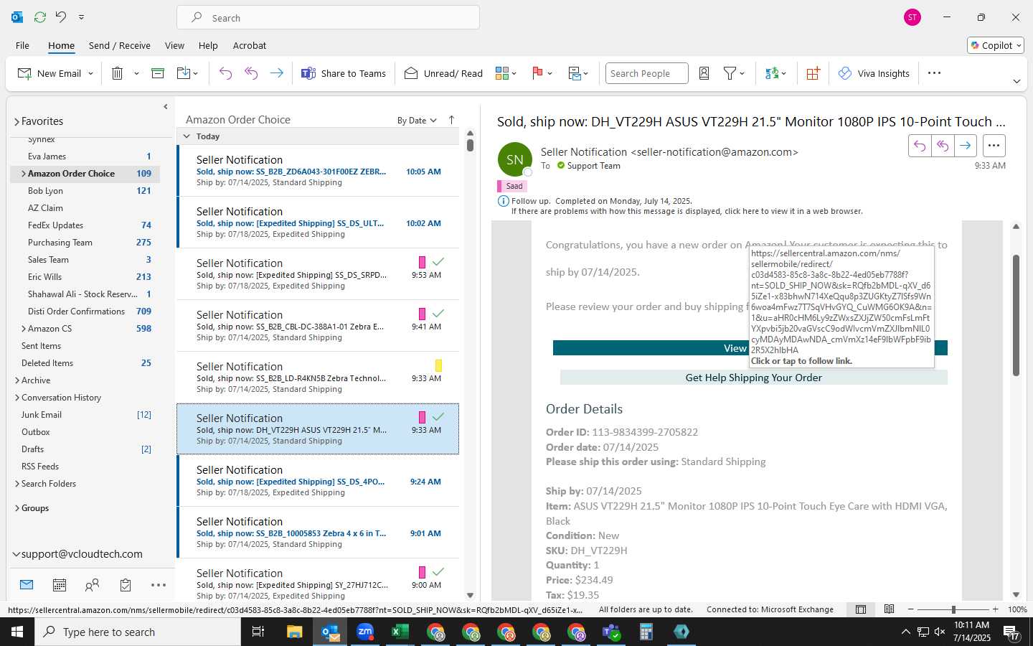Screen dimensions: 1033x646
Task: Click the New Email button
Action: [49, 73]
